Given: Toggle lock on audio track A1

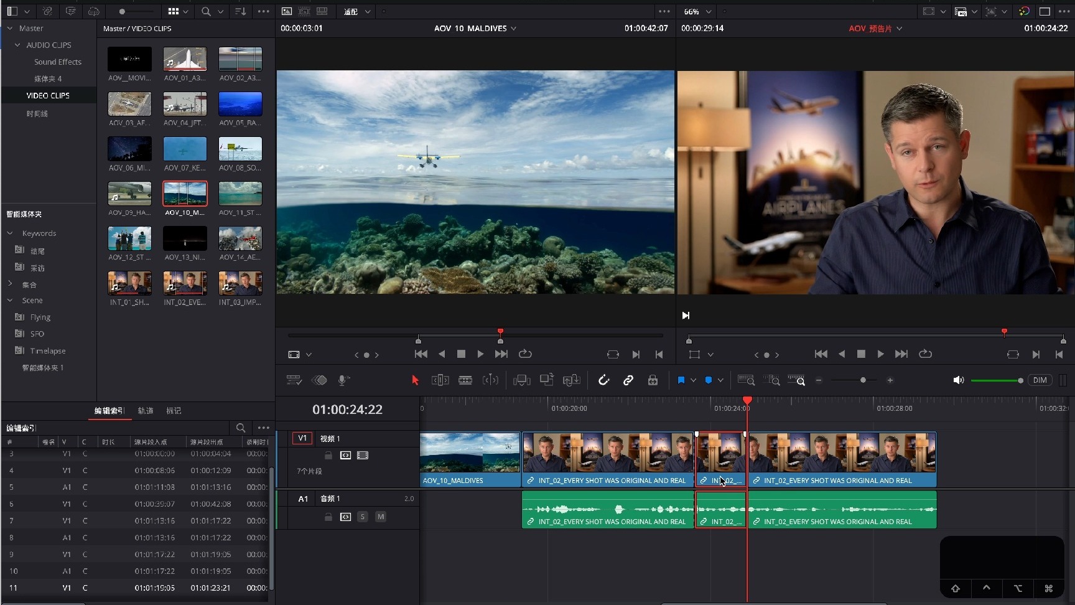Looking at the screenshot, I should [x=328, y=517].
